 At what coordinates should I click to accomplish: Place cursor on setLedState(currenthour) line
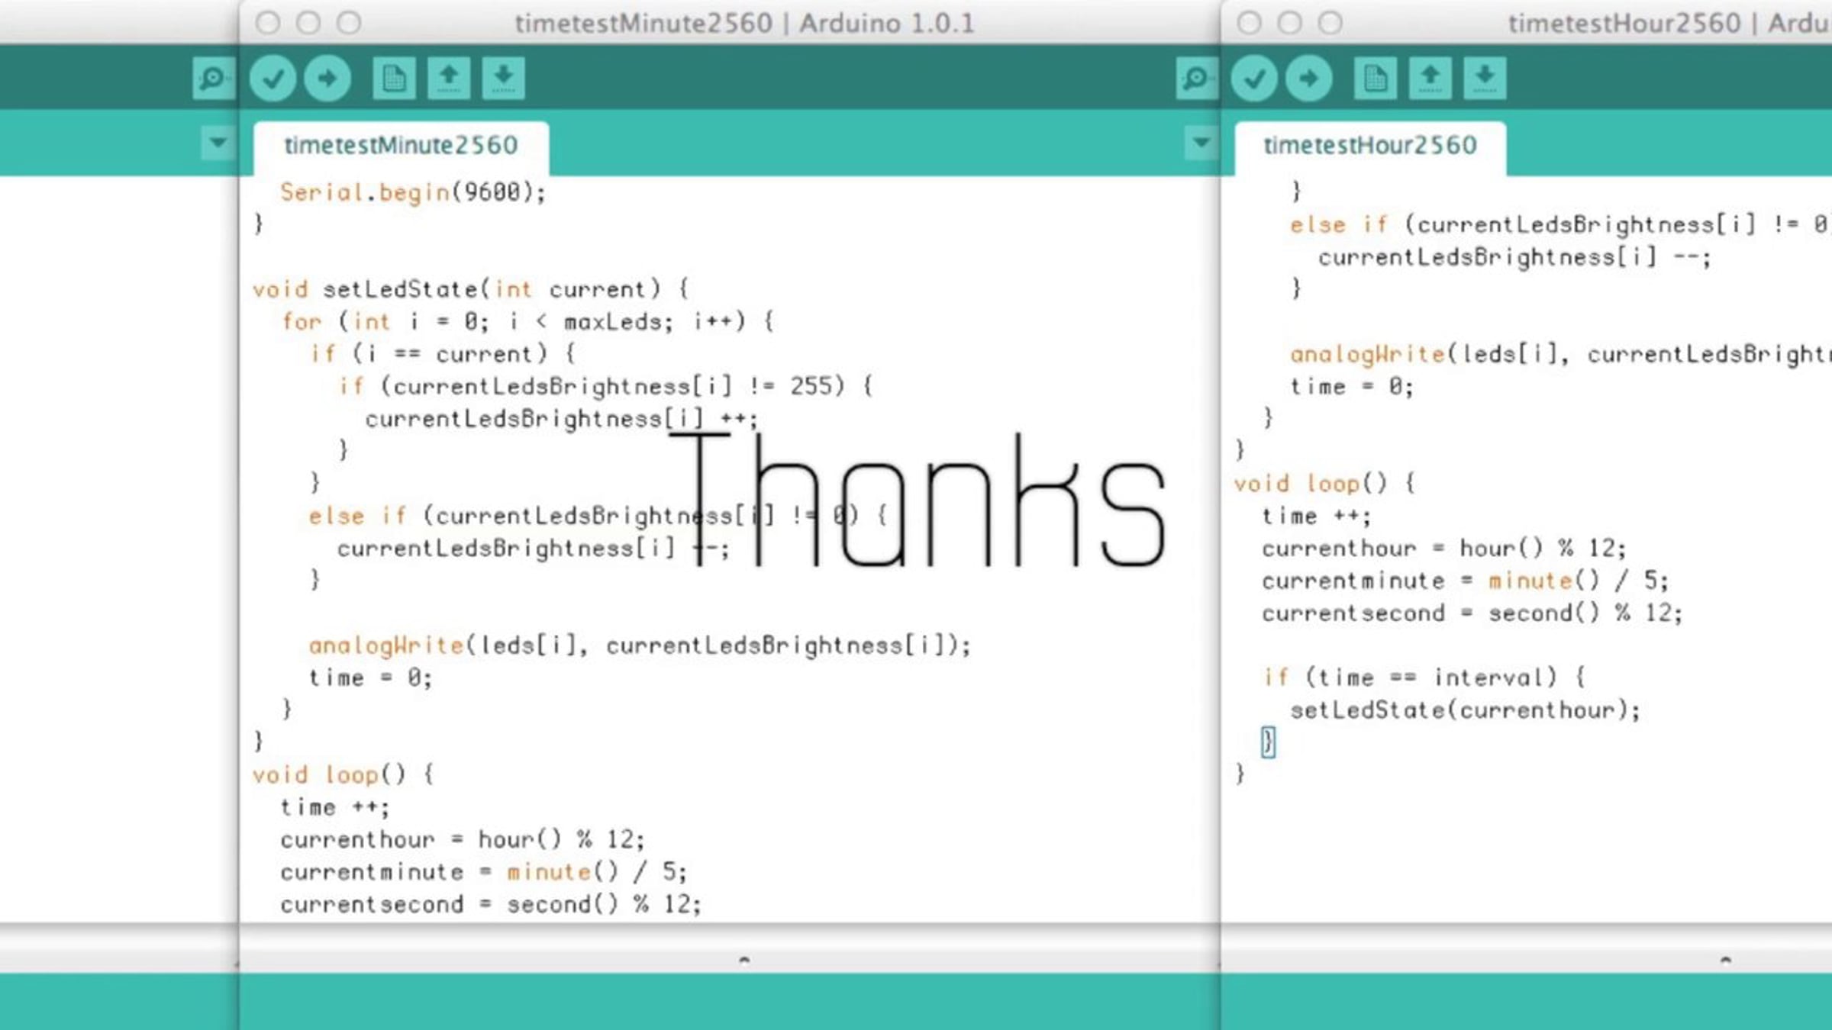pyautogui.click(x=1464, y=710)
